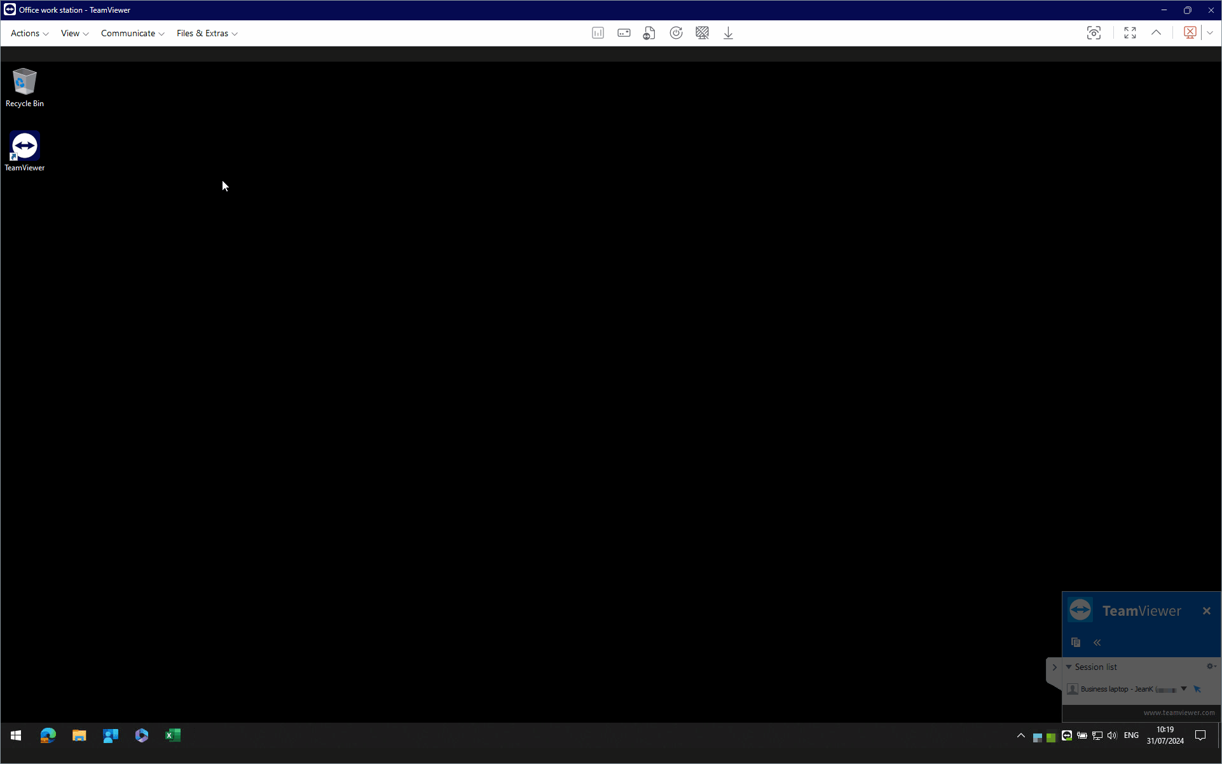Click the session recording download icon
The image size is (1222, 764).
pyautogui.click(x=728, y=32)
